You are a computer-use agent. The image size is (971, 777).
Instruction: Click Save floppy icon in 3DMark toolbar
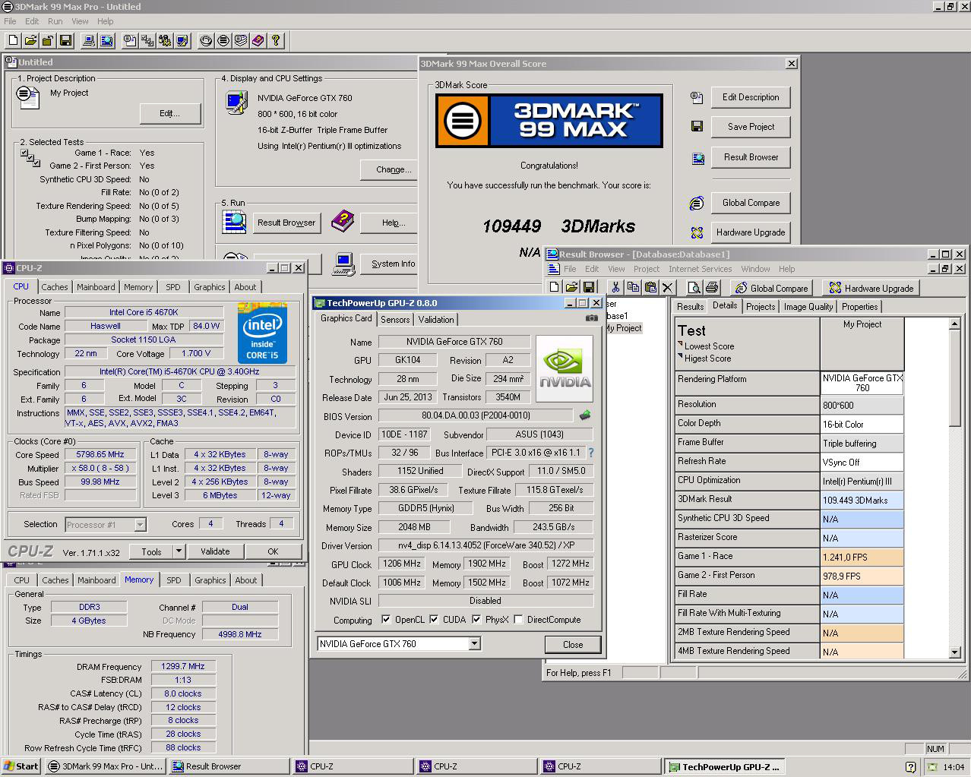(x=65, y=40)
